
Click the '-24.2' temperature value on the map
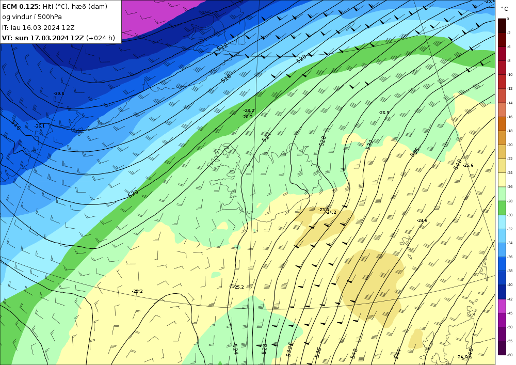click(x=331, y=212)
